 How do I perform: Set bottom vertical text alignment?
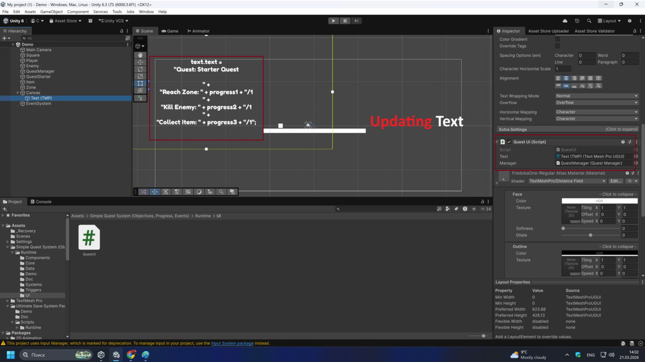[574, 86]
